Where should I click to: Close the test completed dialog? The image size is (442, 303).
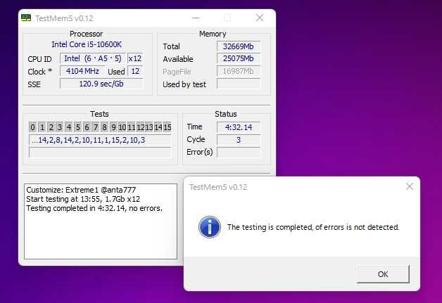click(410, 186)
